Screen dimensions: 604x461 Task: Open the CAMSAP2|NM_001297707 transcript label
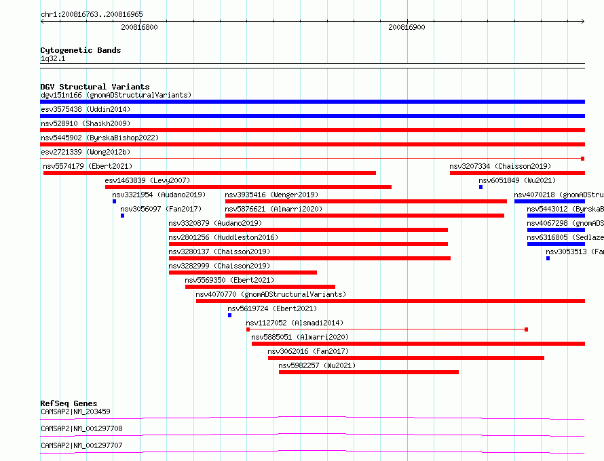point(81,445)
